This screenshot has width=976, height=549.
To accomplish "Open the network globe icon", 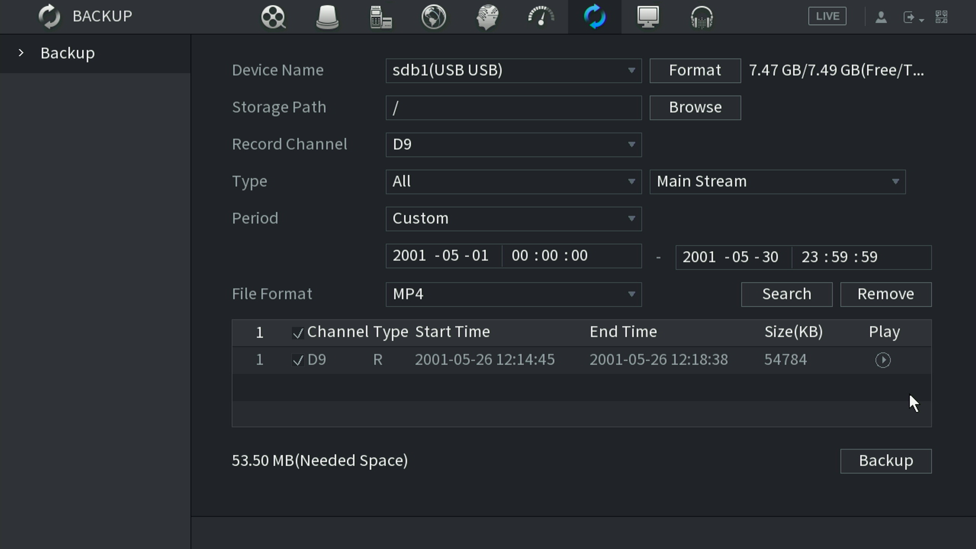I will tap(434, 17).
